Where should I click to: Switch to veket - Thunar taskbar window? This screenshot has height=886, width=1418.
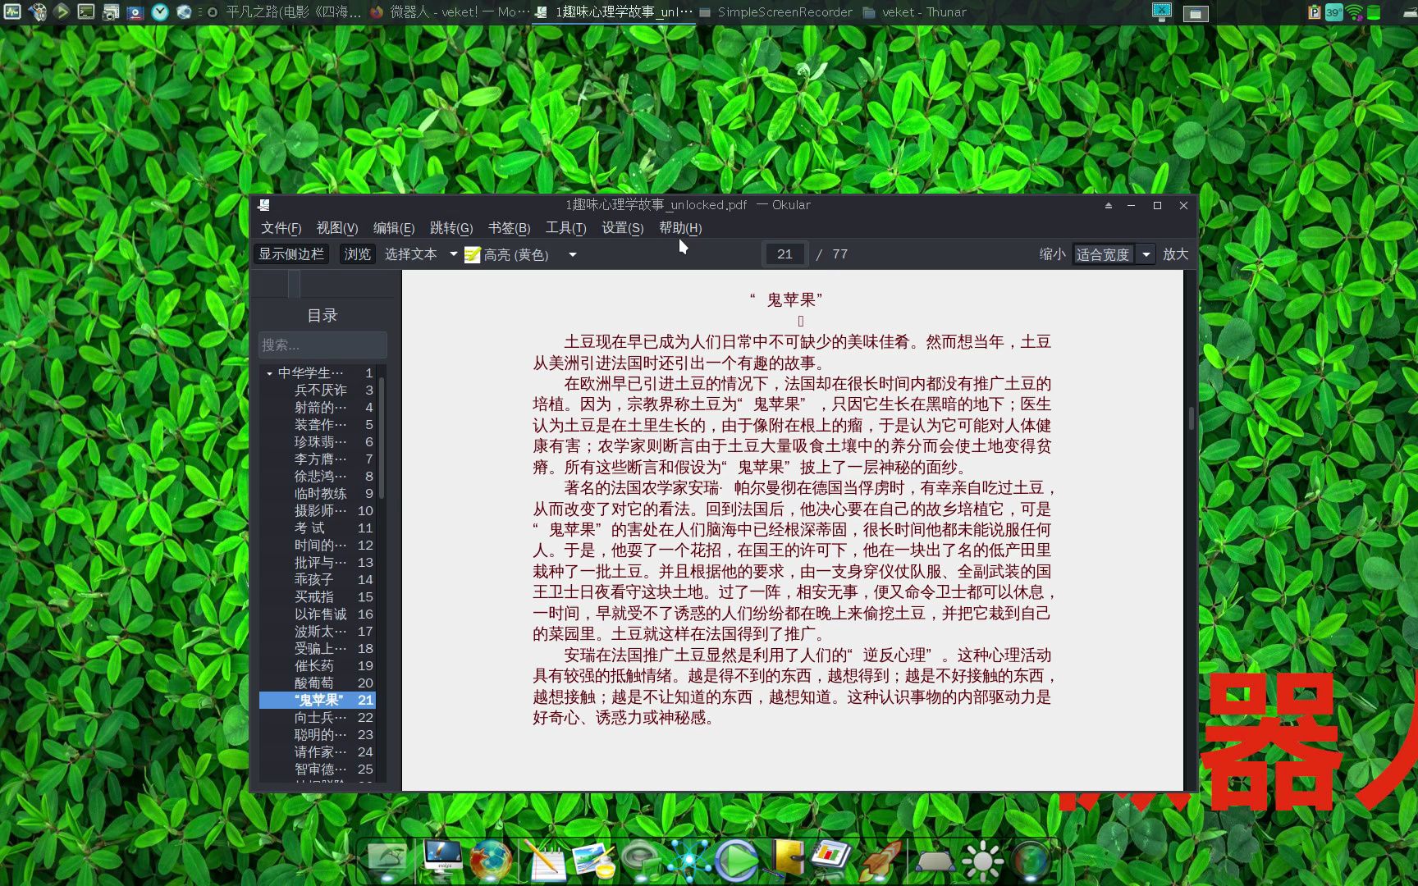tap(915, 11)
